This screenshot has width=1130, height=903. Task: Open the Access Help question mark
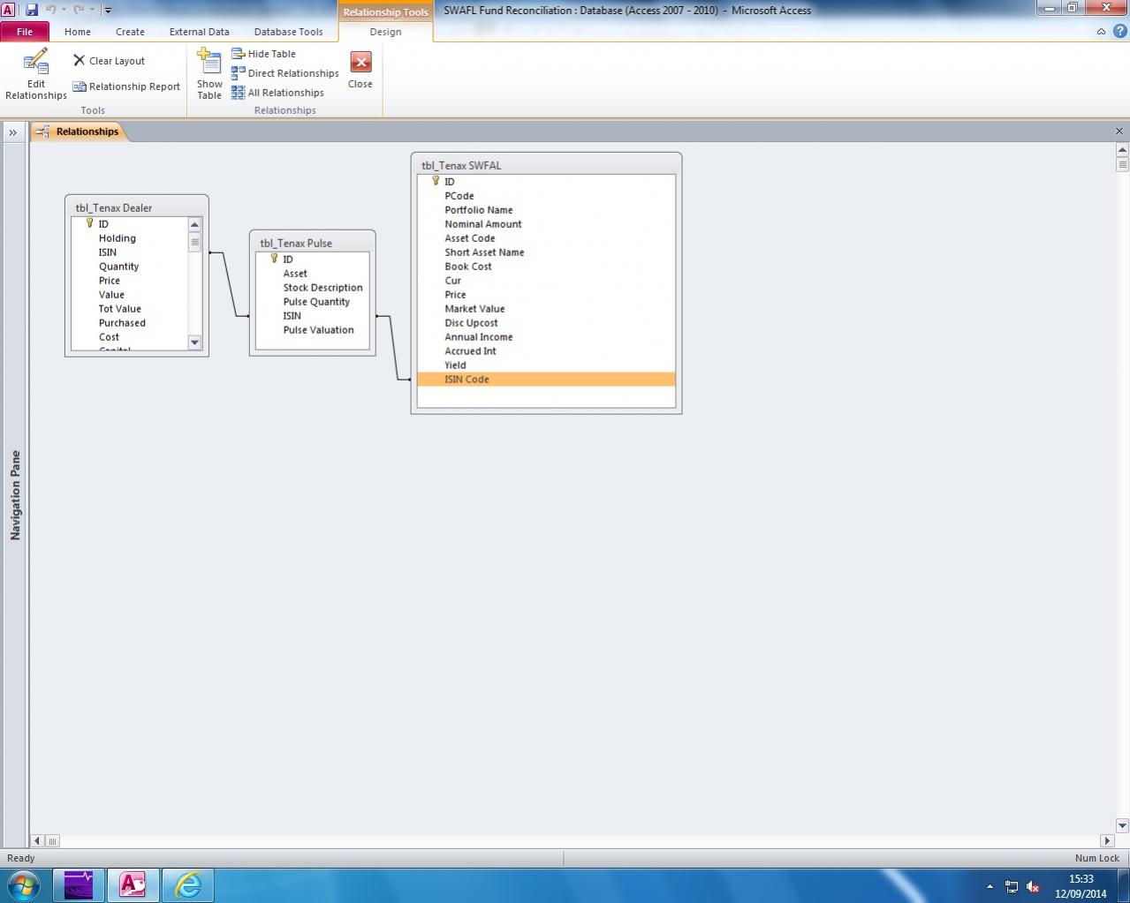(x=1119, y=31)
